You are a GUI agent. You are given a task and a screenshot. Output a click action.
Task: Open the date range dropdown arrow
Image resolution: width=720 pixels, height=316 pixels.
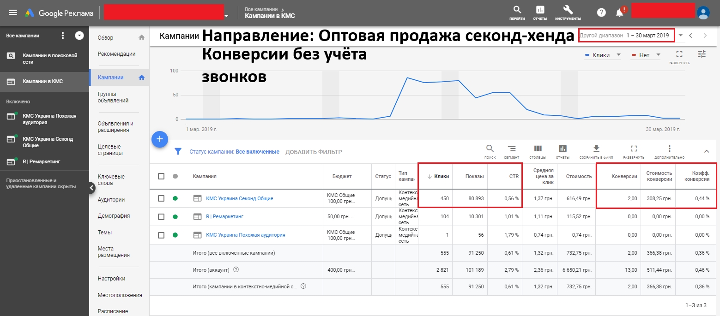click(680, 36)
